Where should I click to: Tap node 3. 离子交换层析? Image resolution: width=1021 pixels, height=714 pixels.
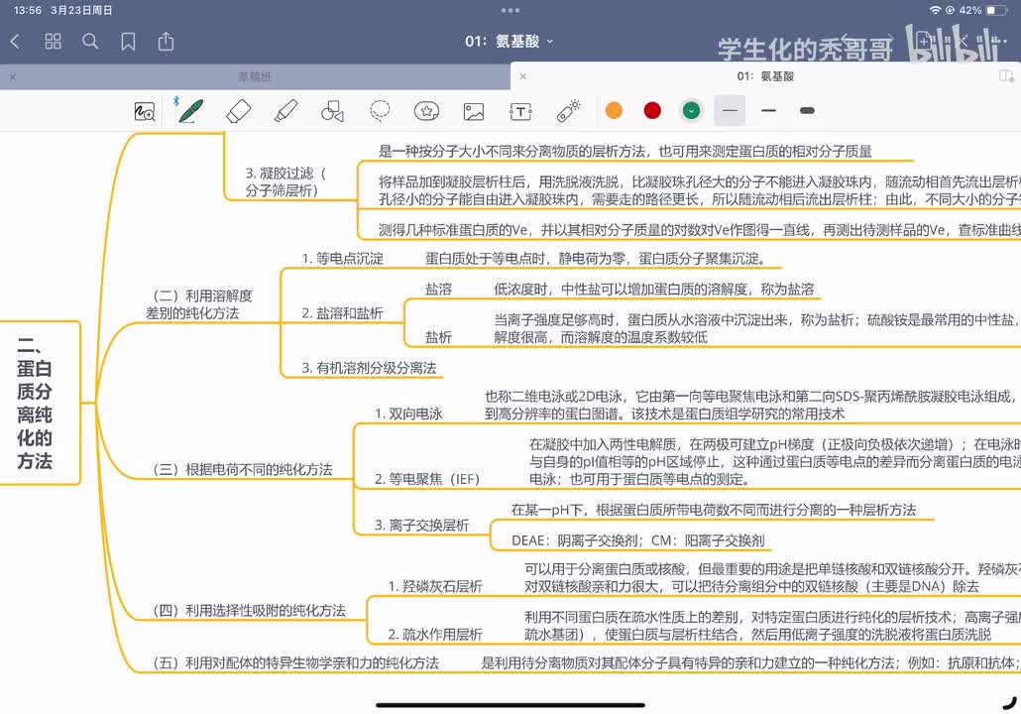click(x=422, y=526)
